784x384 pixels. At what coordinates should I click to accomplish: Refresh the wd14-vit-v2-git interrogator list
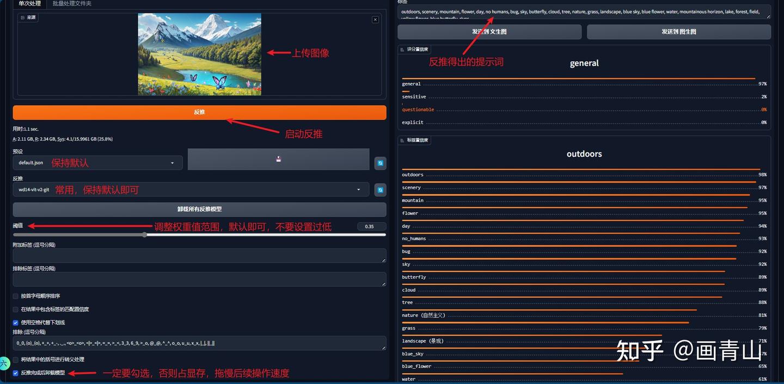point(380,190)
